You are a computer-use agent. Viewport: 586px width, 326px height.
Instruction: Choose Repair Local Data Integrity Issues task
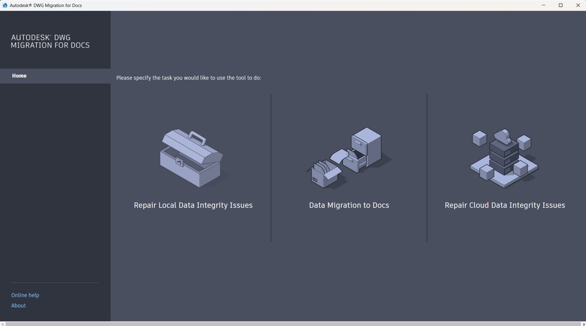(193, 205)
